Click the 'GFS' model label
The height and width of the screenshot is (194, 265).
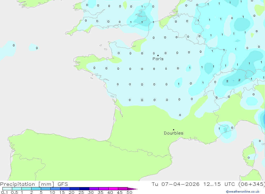(63, 184)
